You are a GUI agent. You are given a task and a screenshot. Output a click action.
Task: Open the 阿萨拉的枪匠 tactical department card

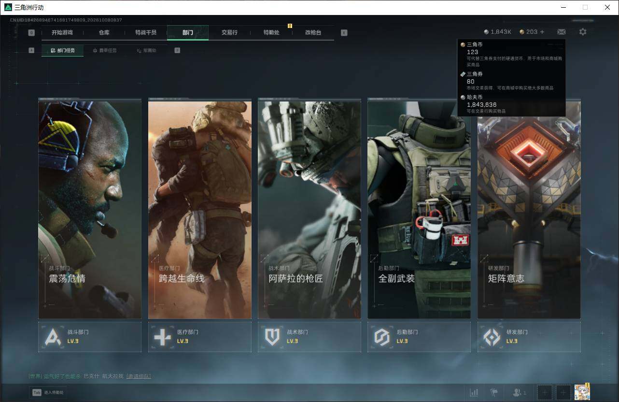pos(309,210)
